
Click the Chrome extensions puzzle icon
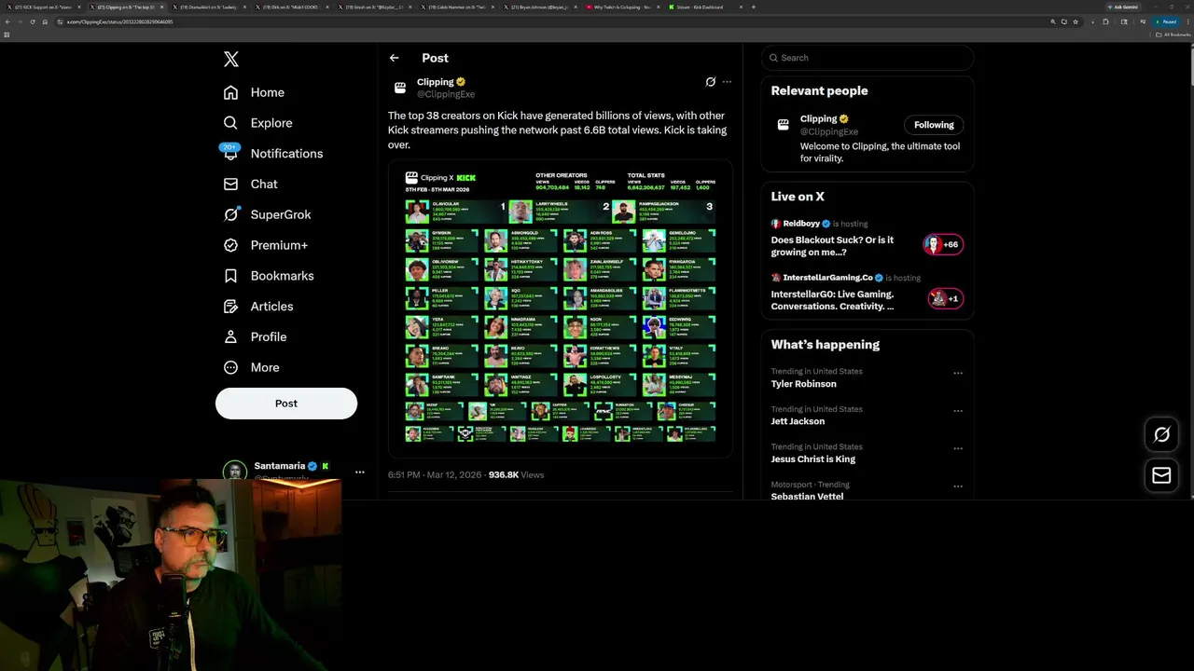click(x=1105, y=21)
